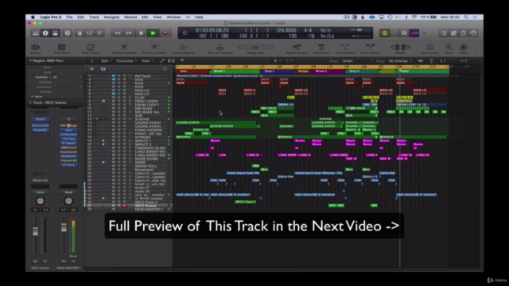This screenshot has height=286, width=509.
Task: Open the Media Browser button
Action: coord(474,33)
